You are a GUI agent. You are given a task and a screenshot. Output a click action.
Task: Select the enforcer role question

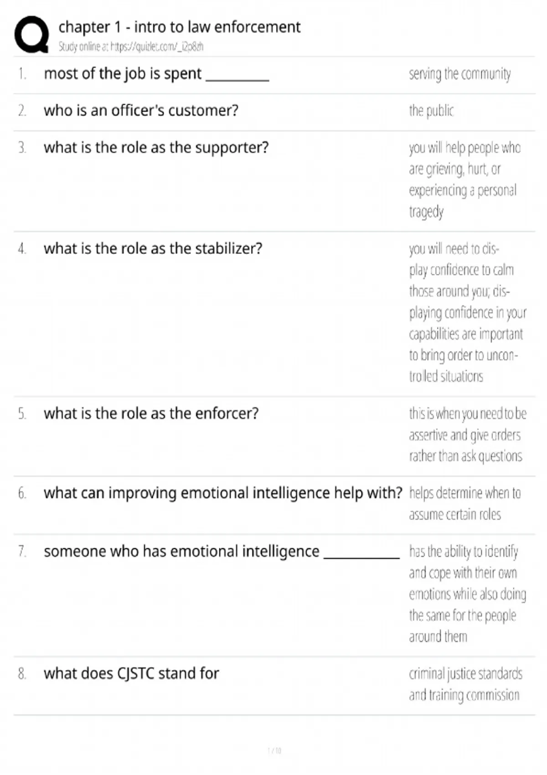[151, 413]
